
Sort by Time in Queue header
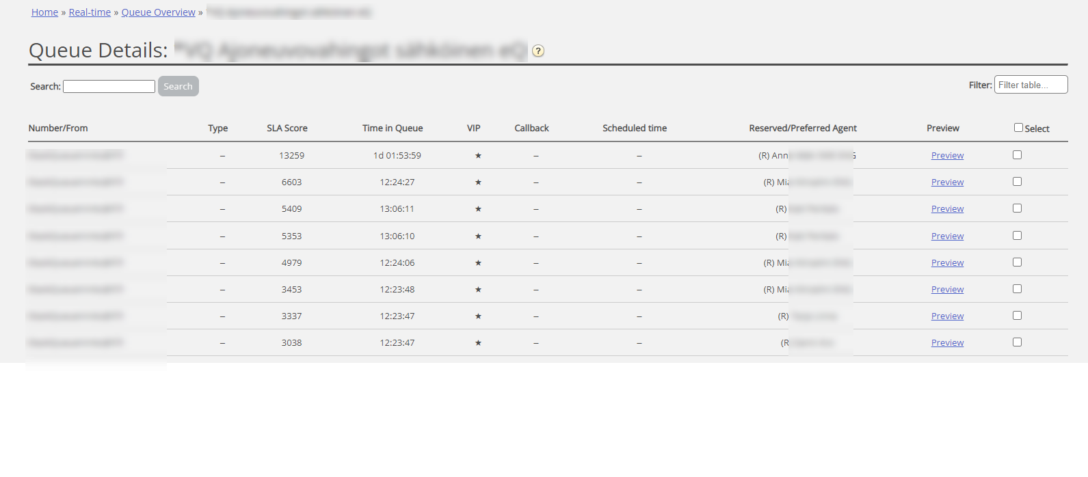(393, 128)
